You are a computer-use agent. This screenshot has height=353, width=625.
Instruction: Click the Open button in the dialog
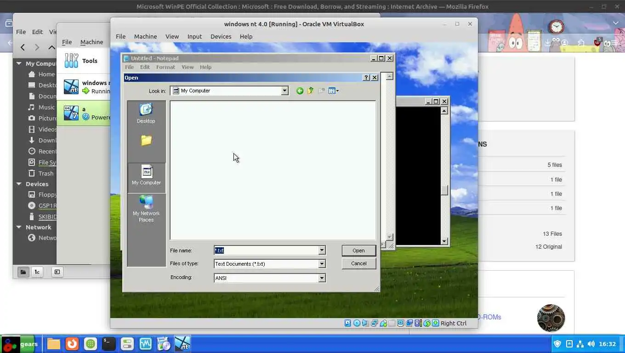(358, 251)
